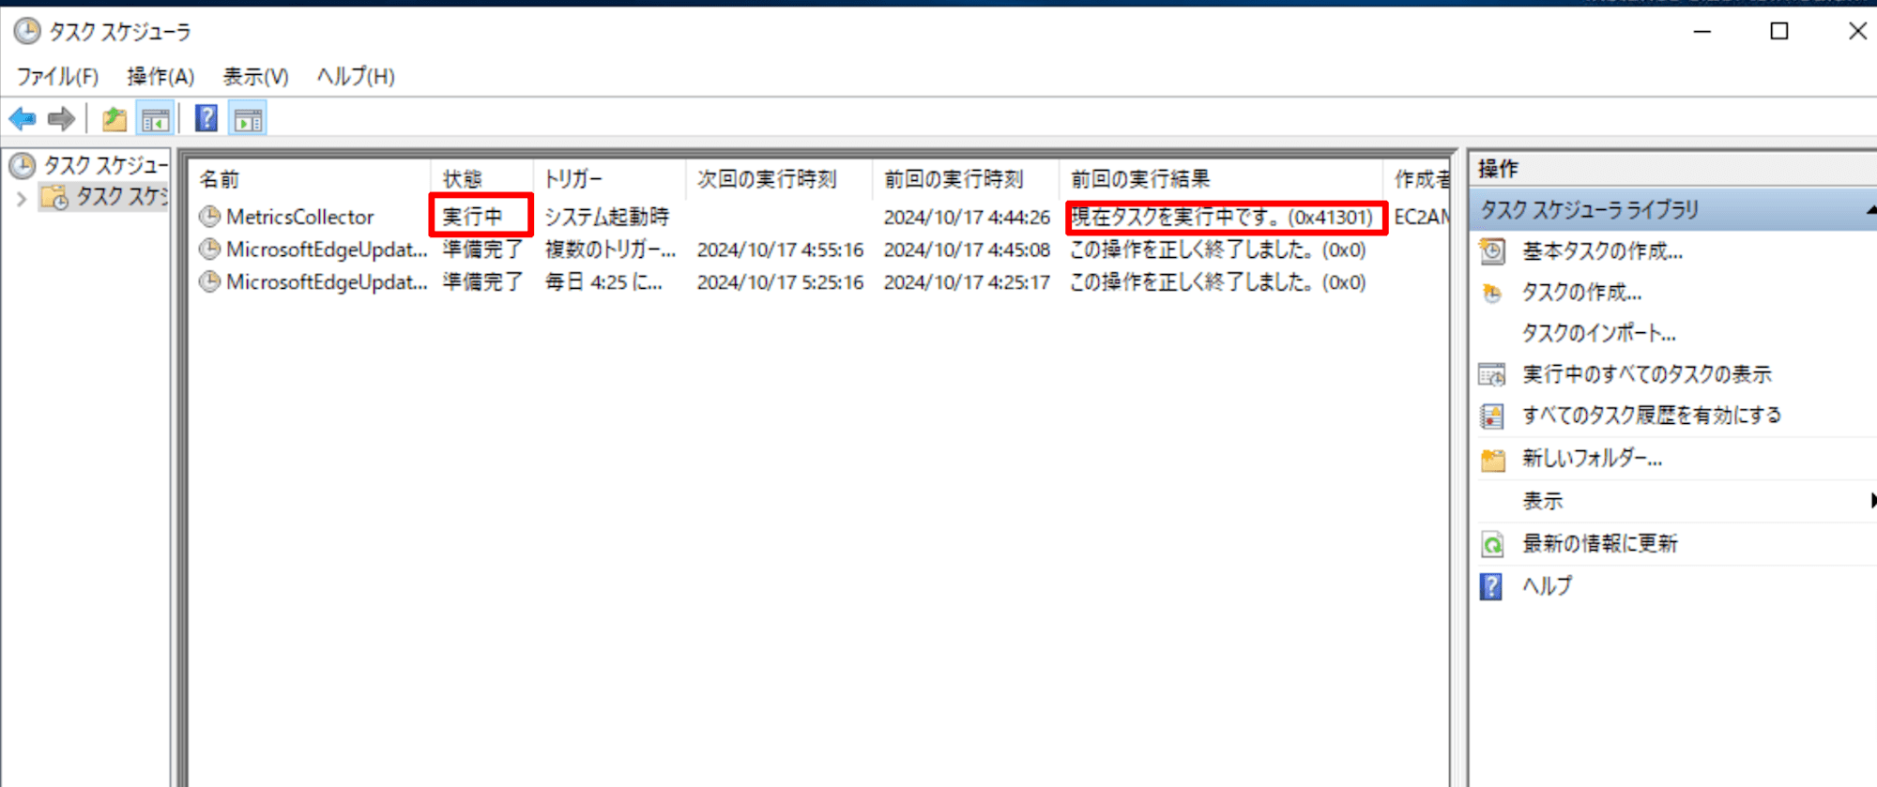The height and width of the screenshot is (787, 1877).
Task: Click 基本タスクの作成... action
Action: click(x=1602, y=251)
